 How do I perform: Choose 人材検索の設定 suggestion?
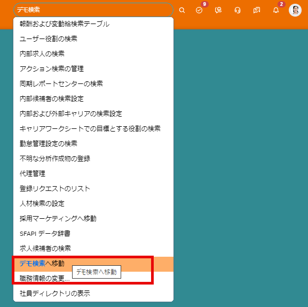(93, 203)
